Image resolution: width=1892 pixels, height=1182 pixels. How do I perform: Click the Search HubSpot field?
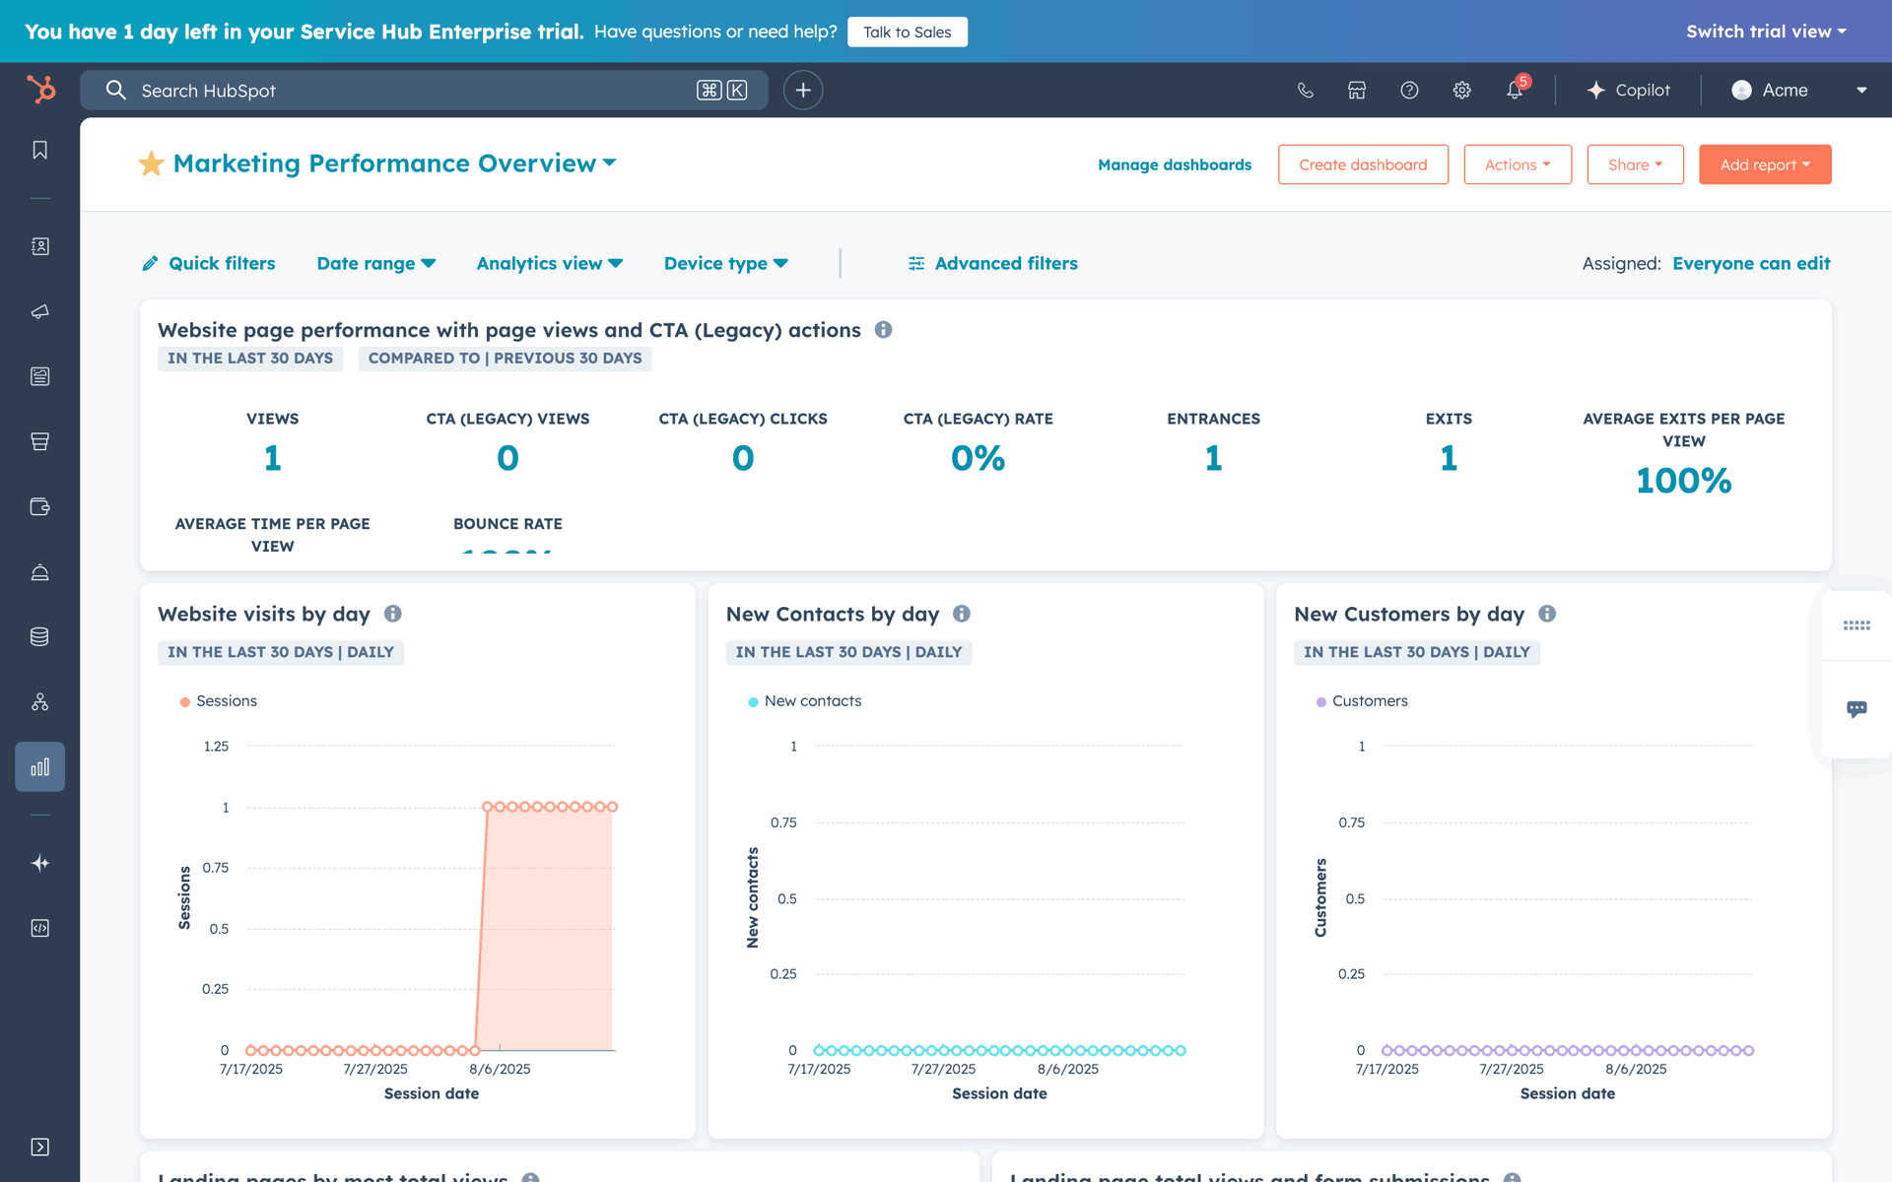coord(424,91)
